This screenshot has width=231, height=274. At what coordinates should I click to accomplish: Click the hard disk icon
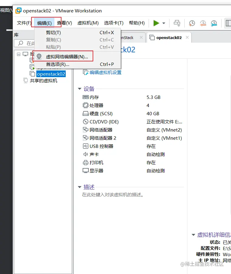[x=85, y=114]
